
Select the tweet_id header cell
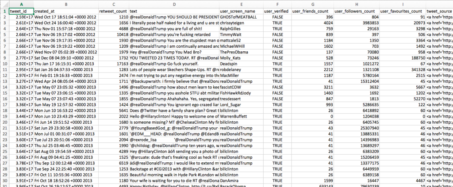pos(21,10)
